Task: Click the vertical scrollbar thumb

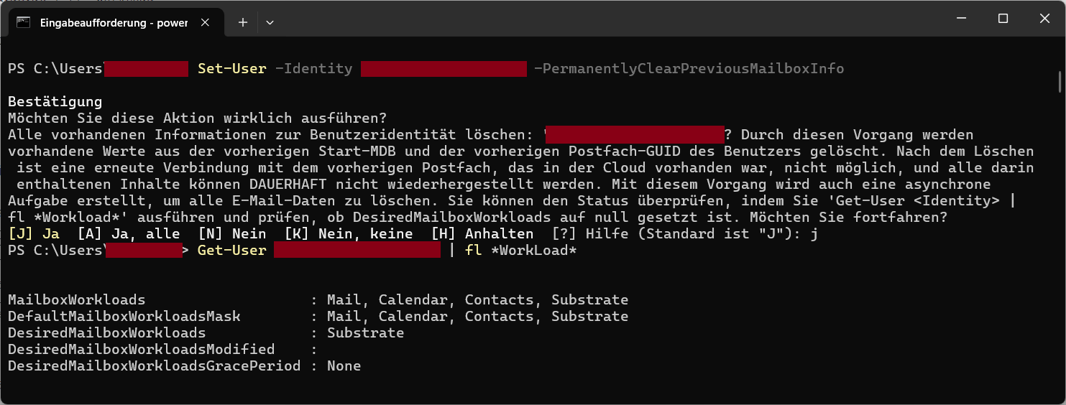Action: (x=1060, y=82)
